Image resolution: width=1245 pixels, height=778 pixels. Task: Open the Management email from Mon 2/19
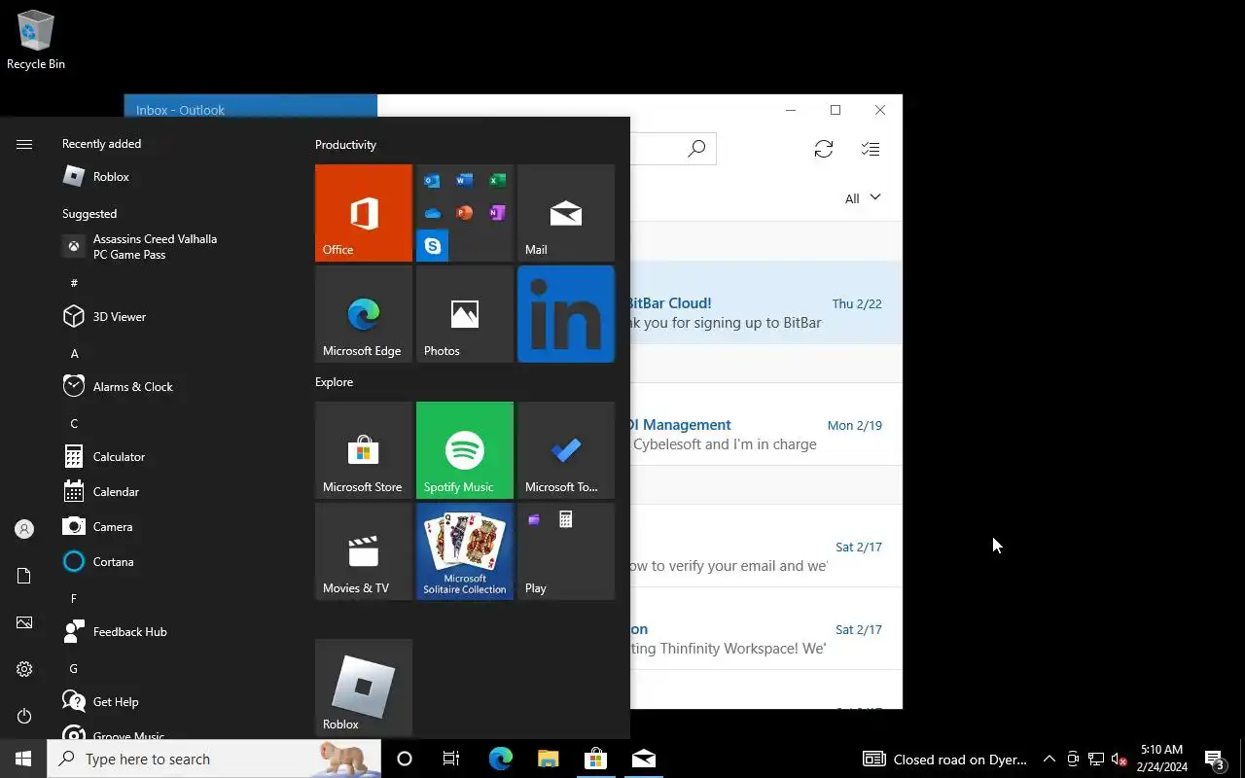pyautogui.click(x=766, y=424)
